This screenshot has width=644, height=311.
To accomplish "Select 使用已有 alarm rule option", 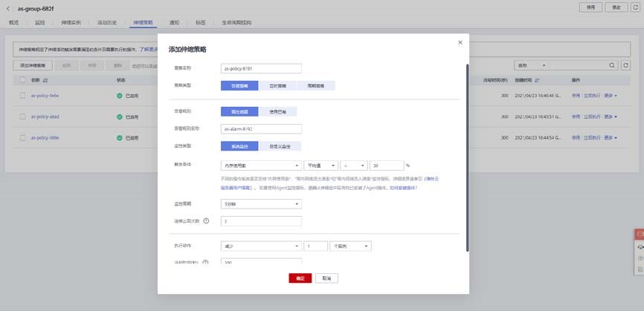I will coord(277,111).
